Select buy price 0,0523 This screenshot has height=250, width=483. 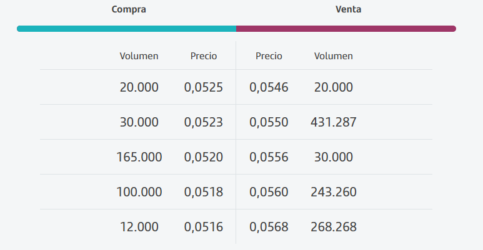coord(204,122)
